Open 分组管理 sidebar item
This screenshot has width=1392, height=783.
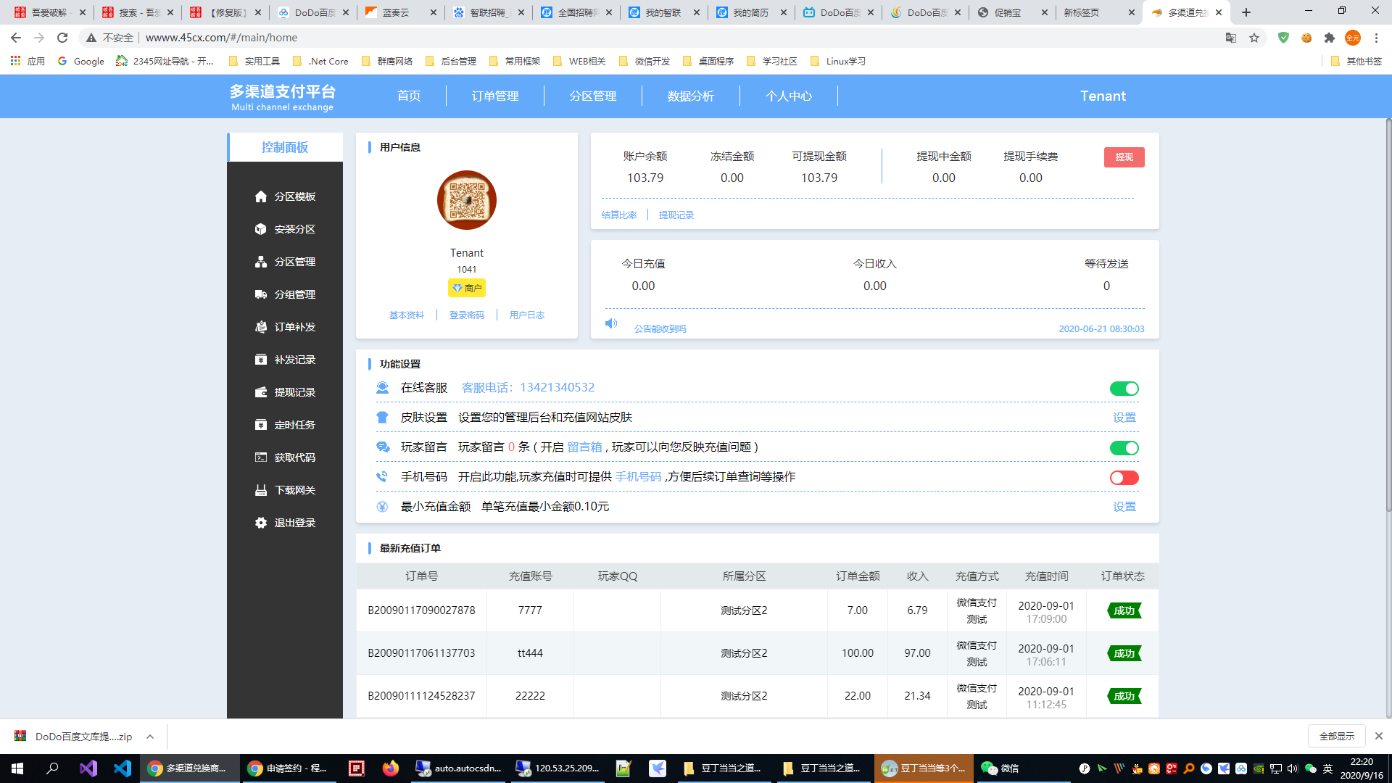click(285, 294)
